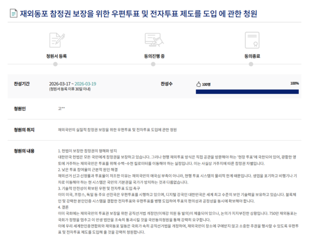Screen dimensions: 324x238
Task: Click the 청원의 내용 label
Action: [x=24, y=151]
